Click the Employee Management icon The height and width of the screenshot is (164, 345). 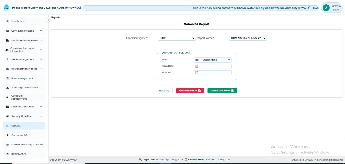(8, 40)
